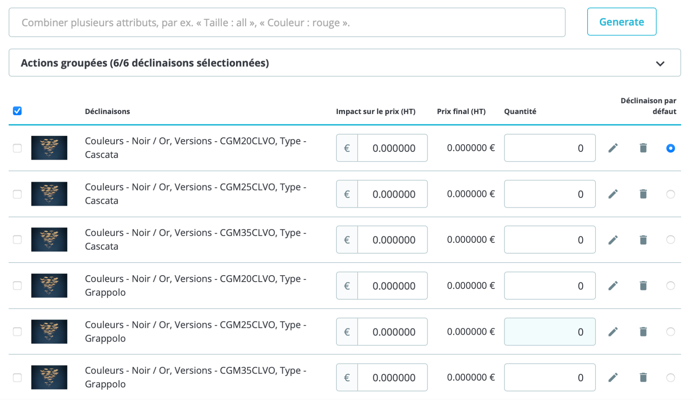693x400 pixels.
Task: Click final price of CGM35CLVO Grappolo row
Action: [471, 377]
